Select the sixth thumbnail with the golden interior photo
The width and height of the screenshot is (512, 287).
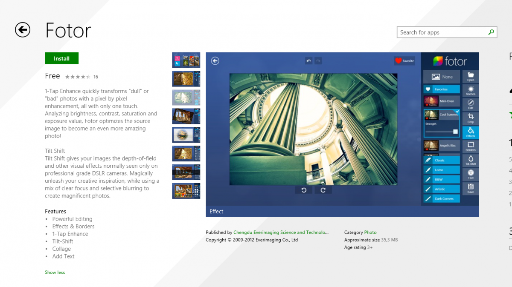(x=186, y=153)
